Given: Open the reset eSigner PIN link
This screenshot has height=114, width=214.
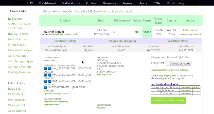Looking at the screenshot, I should pos(170,70).
